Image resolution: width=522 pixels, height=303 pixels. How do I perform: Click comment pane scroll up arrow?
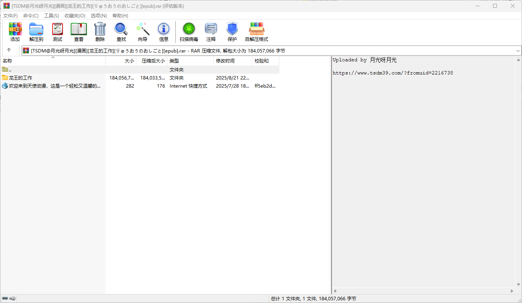pos(519,60)
